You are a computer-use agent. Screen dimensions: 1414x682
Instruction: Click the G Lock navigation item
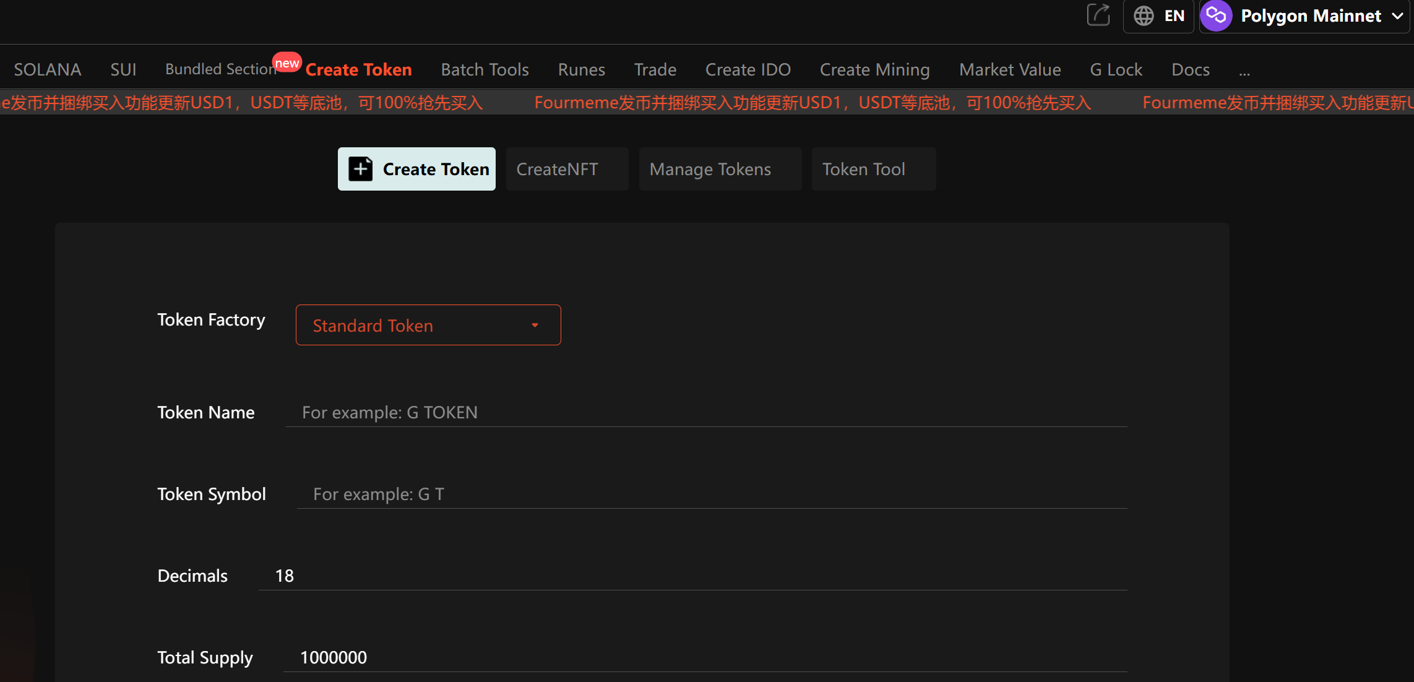1116,69
